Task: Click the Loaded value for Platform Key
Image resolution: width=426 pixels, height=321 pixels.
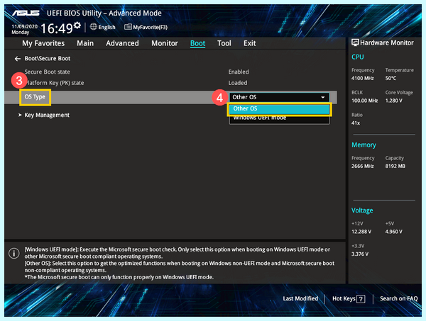Action: (238, 83)
